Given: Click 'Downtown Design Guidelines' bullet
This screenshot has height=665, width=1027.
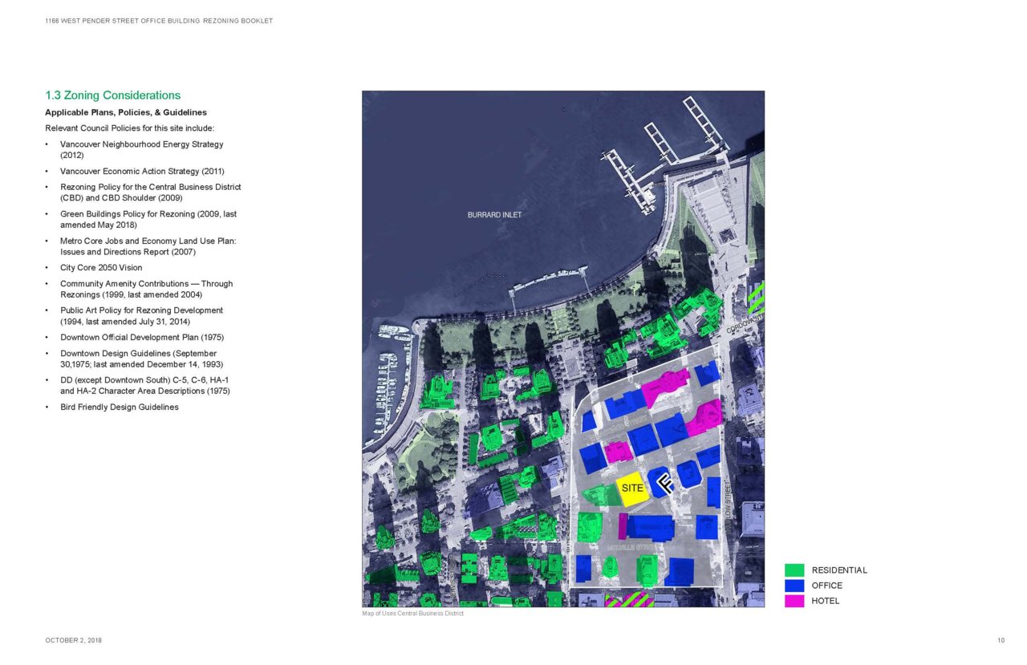Looking at the screenshot, I should 141,359.
